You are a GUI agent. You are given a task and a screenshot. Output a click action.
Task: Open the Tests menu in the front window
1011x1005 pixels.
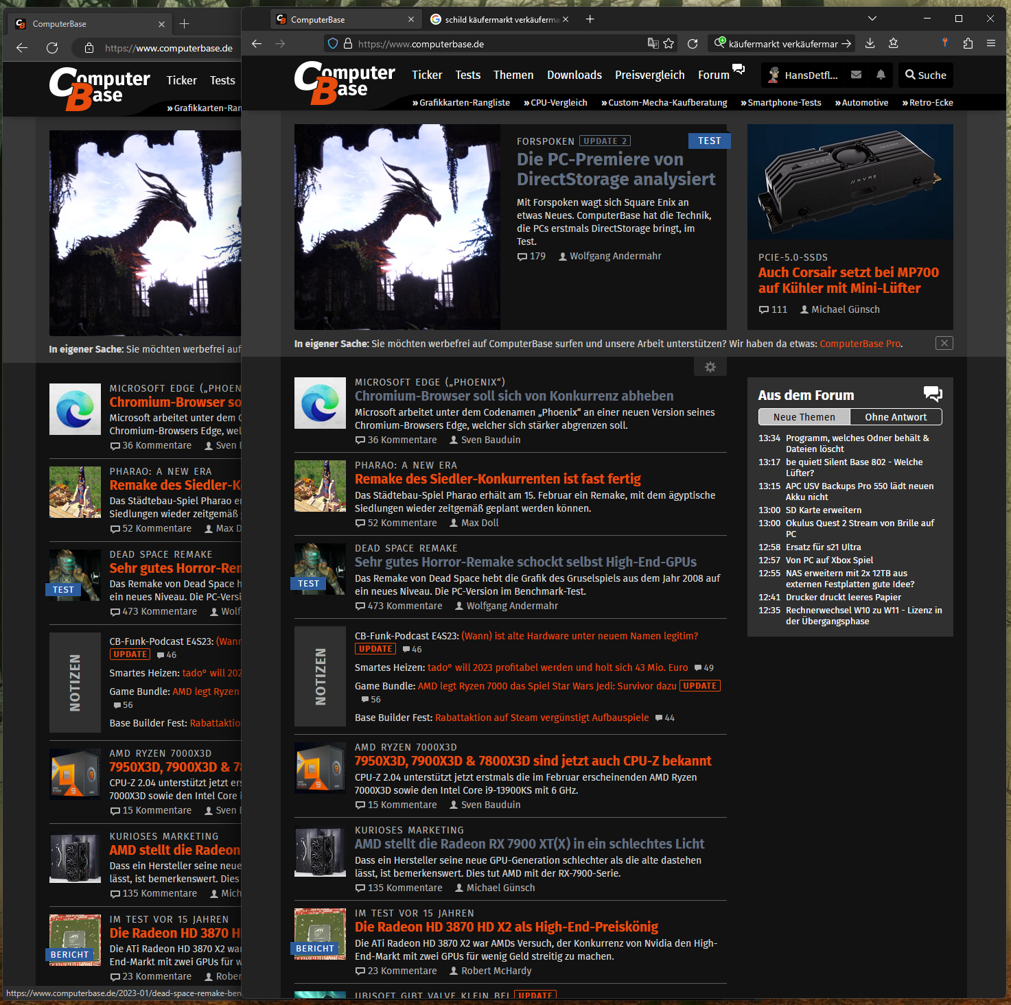click(x=468, y=75)
